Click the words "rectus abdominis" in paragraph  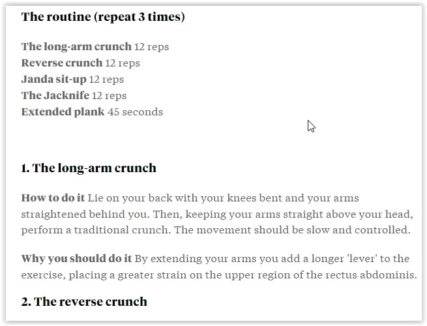pos(375,274)
